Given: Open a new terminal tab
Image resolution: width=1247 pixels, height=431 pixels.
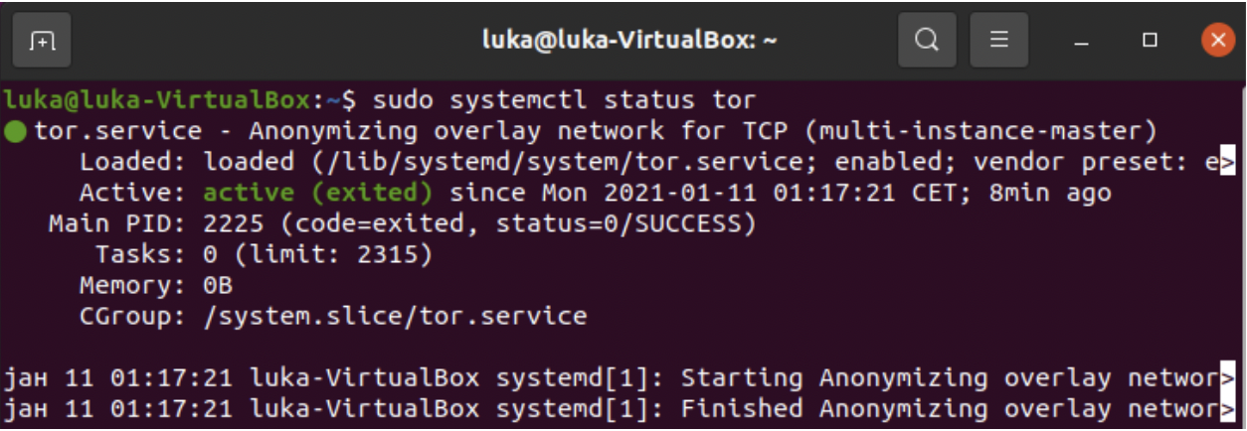Looking at the screenshot, I should click(x=42, y=41).
